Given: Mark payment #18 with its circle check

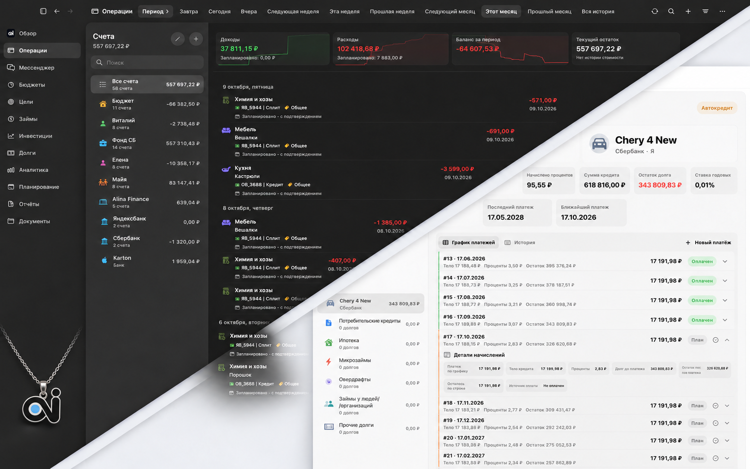Looking at the screenshot, I should (715, 406).
